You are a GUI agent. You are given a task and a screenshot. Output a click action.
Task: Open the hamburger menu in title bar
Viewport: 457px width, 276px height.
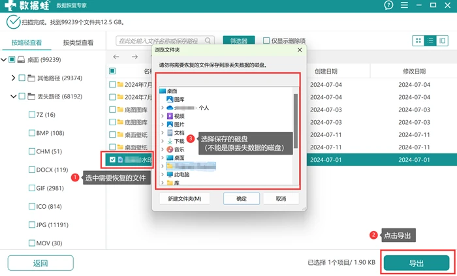coord(404,5)
